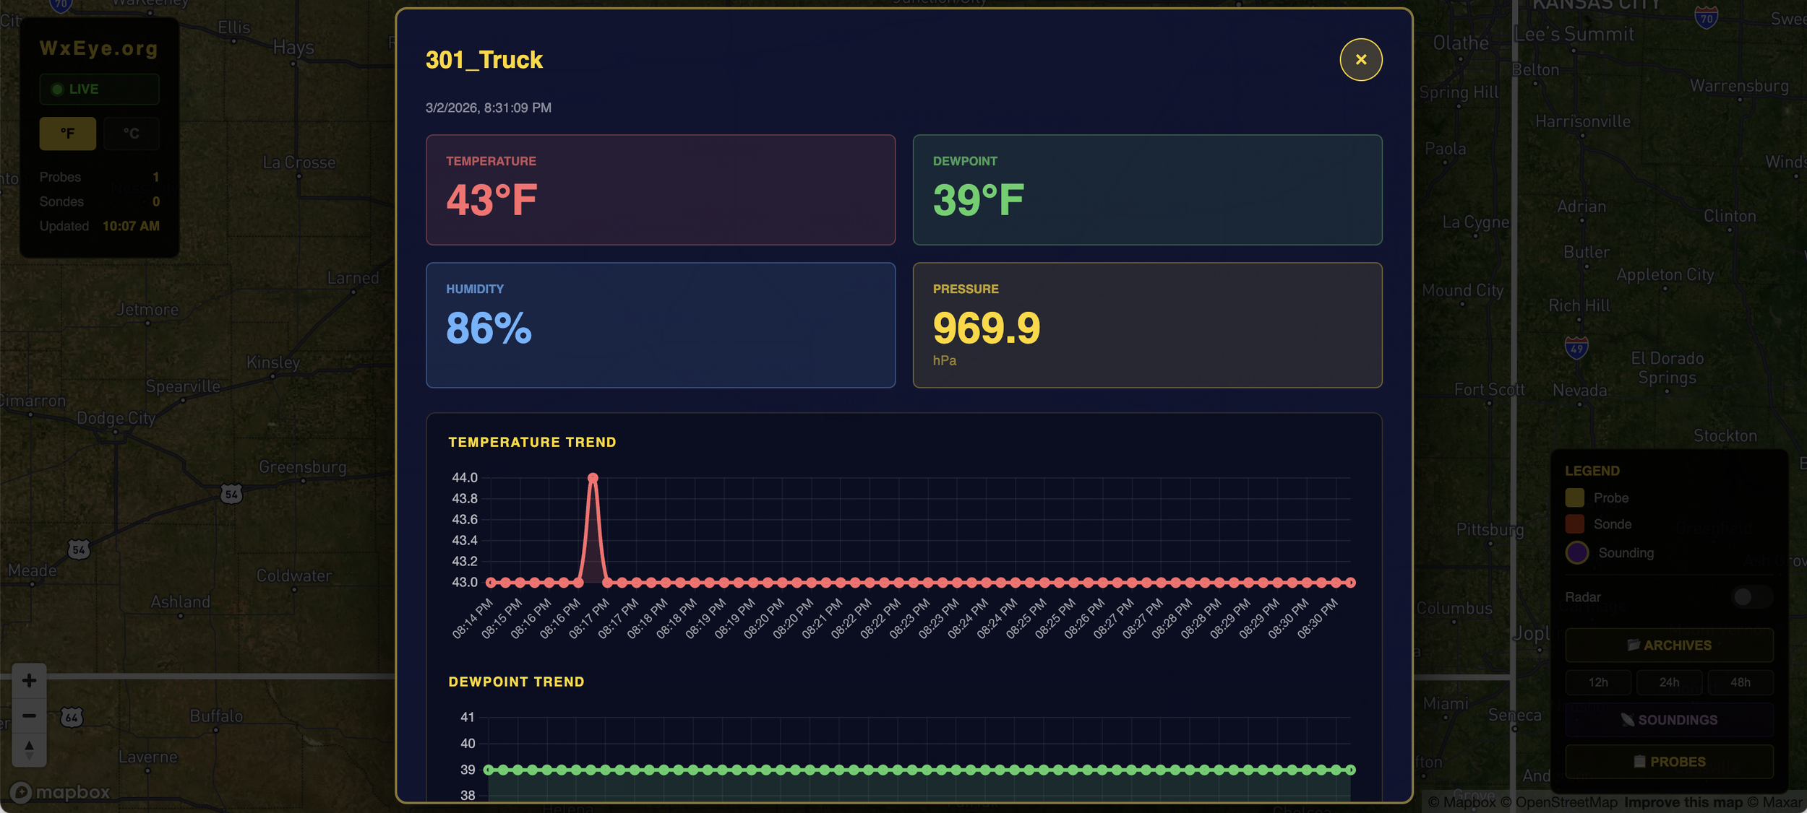Open the Probes list button
1807x813 pixels.
pyautogui.click(x=1668, y=762)
